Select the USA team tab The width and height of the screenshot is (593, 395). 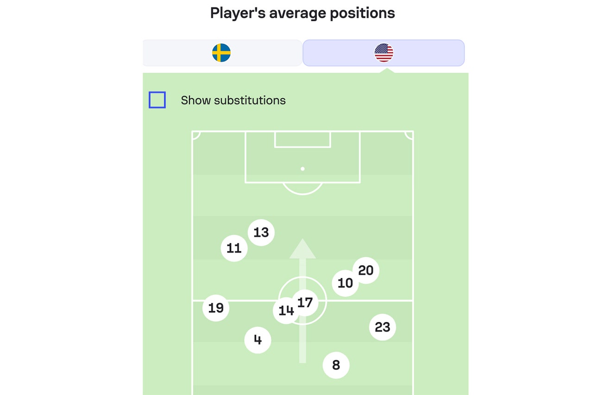tap(384, 53)
